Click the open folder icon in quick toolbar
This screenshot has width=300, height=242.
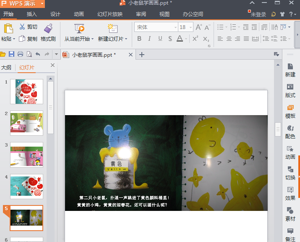pos(3,55)
